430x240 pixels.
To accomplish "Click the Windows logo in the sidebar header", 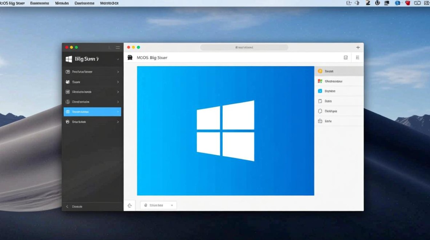I will coord(69,59).
